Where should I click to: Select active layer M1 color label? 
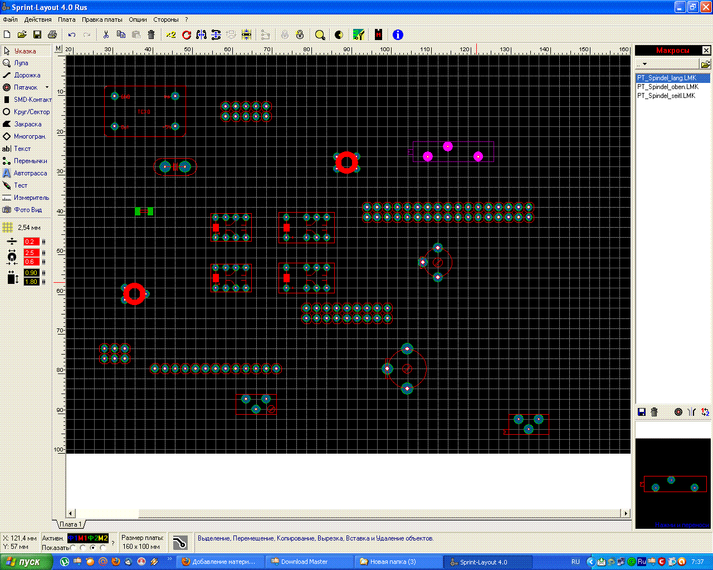82,538
